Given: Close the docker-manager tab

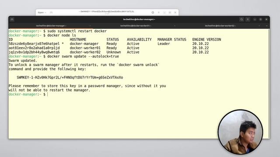Looking at the screenshot, I should 90,26.
